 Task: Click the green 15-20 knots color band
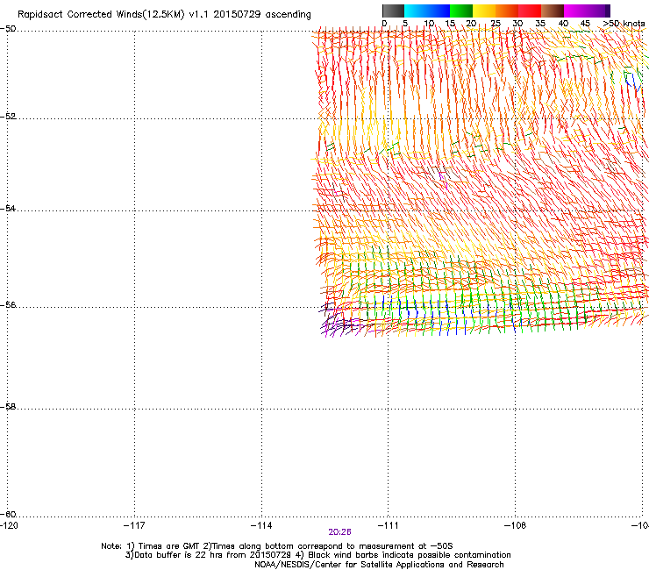point(461,11)
